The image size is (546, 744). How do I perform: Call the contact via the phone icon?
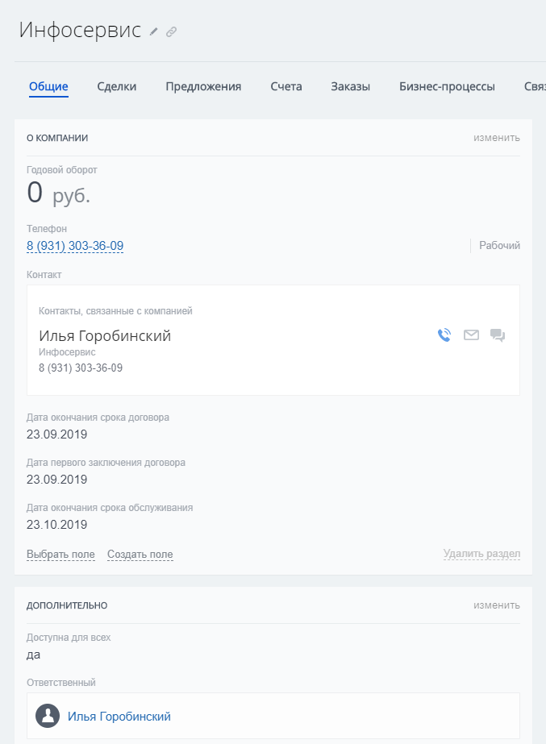[x=444, y=335]
